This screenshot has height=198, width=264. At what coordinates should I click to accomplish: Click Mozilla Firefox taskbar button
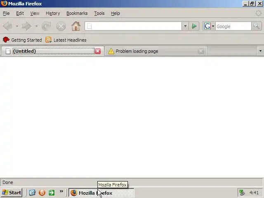coord(101,193)
